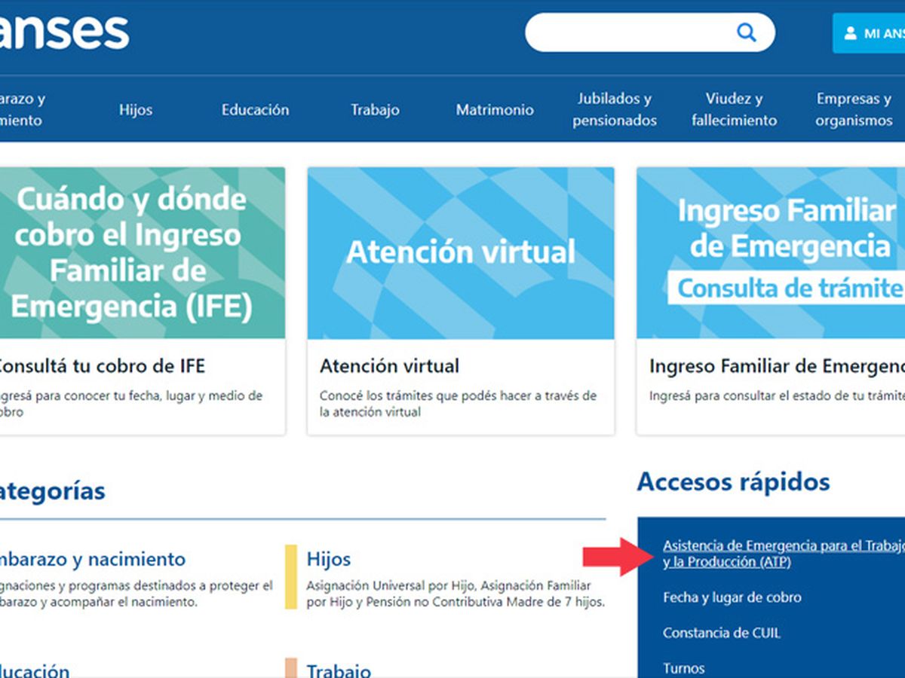The height and width of the screenshot is (678, 905).
Task: Open the Constancia de CUIL link
Action: tap(721, 633)
